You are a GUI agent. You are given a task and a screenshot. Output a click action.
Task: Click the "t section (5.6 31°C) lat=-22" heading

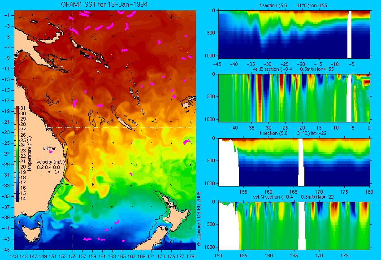pos(293,134)
